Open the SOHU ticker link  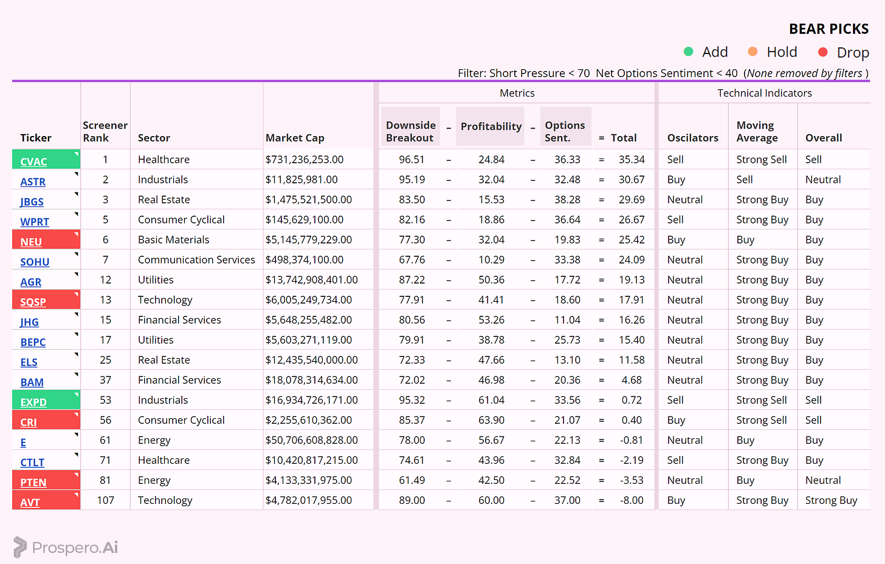click(x=35, y=262)
